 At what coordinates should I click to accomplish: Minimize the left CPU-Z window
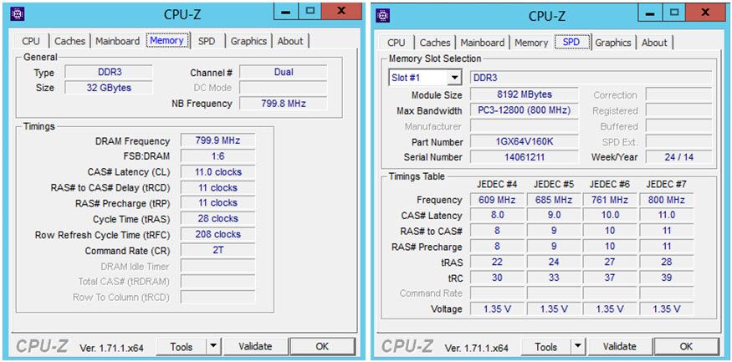(286, 12)
